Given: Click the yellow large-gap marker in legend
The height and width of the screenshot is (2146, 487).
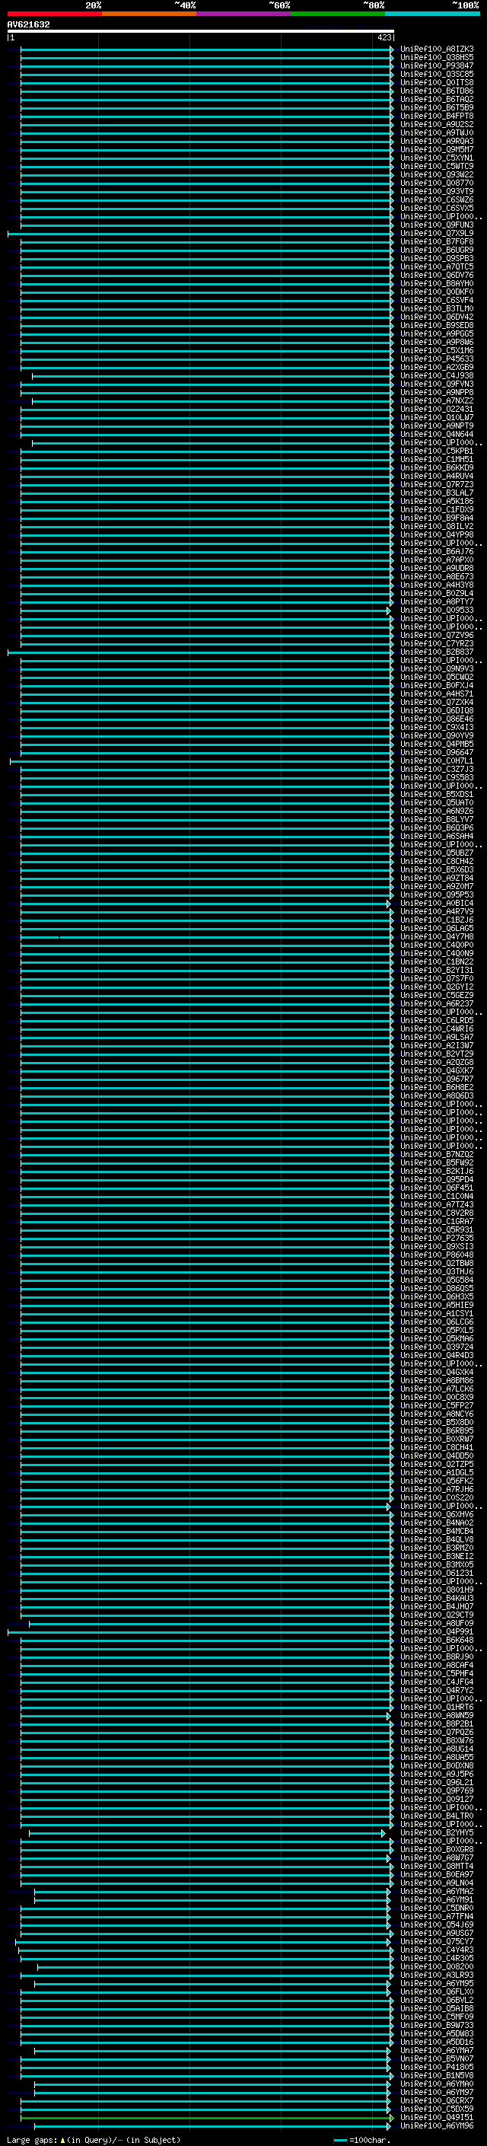Looking at the screenshot, I should click(x=62, y=2140).
